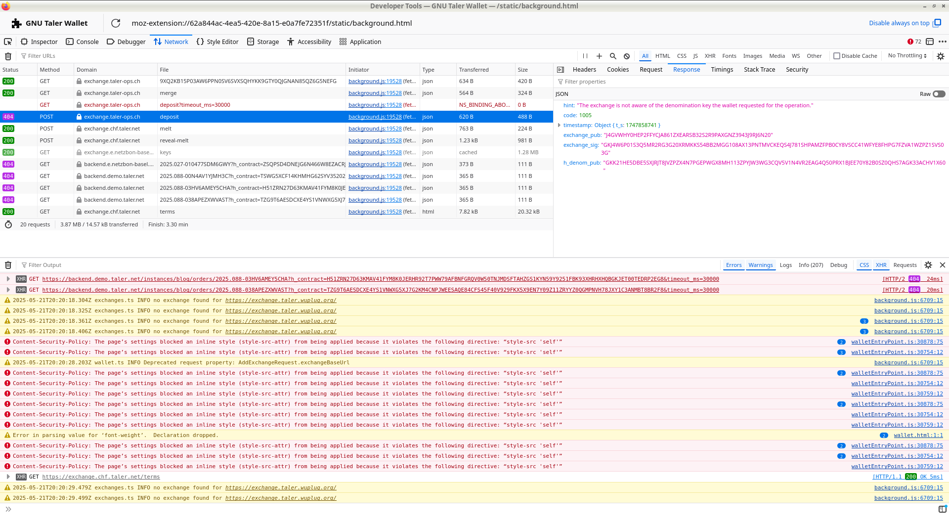The height and width of the screenshot is (525, 949).
Task: Open the network search icon
Action: click(613, 56)
